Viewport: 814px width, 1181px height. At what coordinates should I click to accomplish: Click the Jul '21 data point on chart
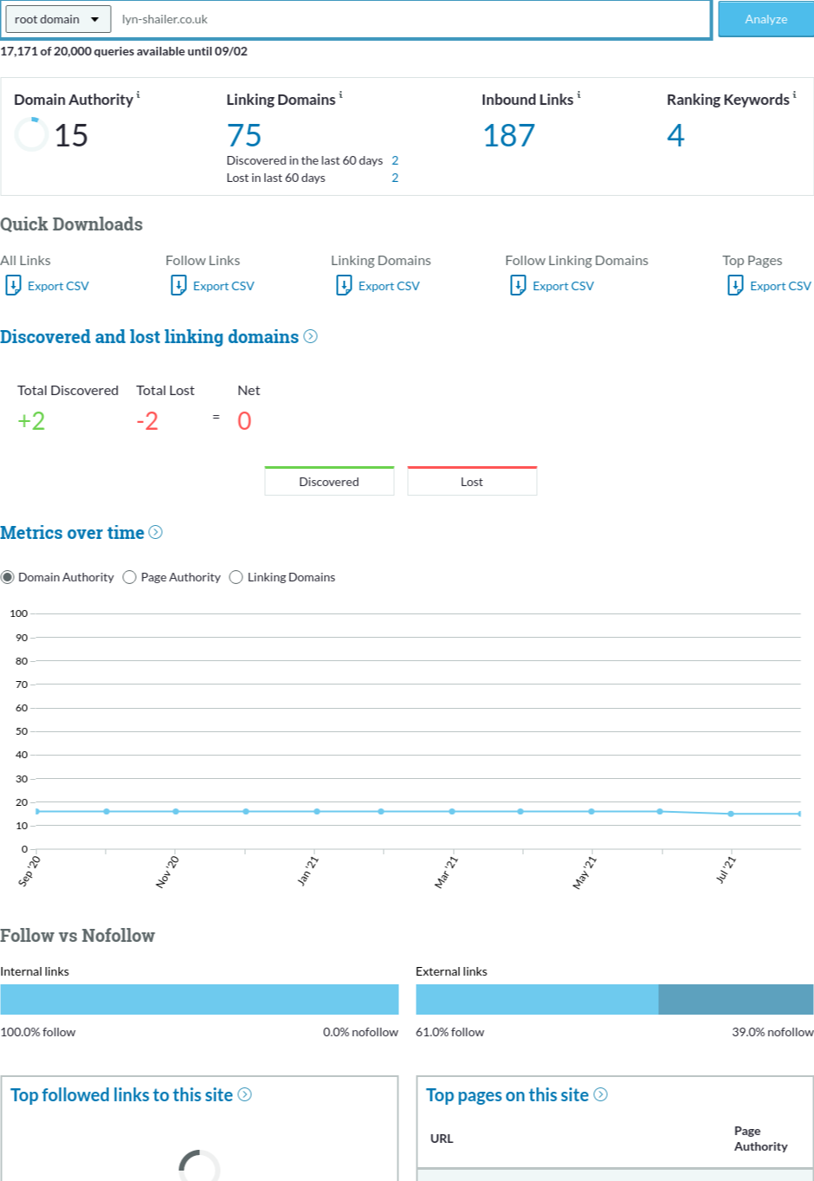click(x=731, y=814)
